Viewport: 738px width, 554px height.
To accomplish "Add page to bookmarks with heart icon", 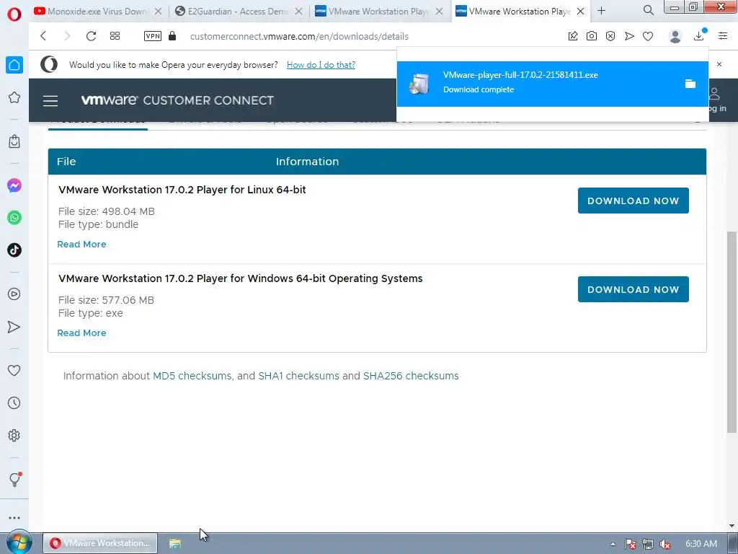I will click(x=648, y=36).
